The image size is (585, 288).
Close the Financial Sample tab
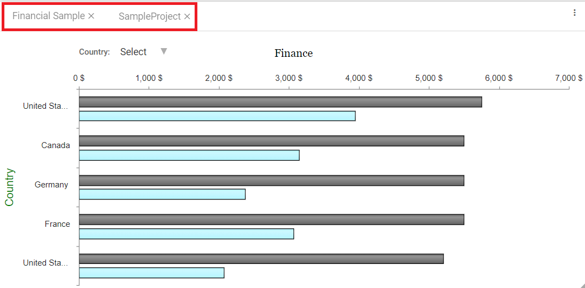[91, 16]
